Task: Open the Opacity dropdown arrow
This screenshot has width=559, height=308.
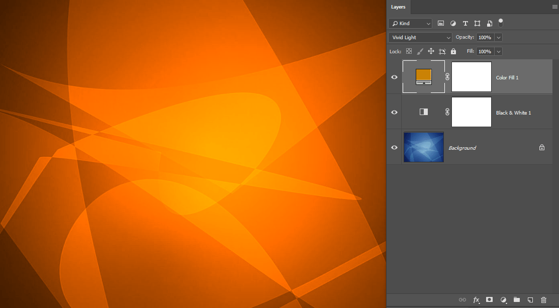Action: pos(498,37)
